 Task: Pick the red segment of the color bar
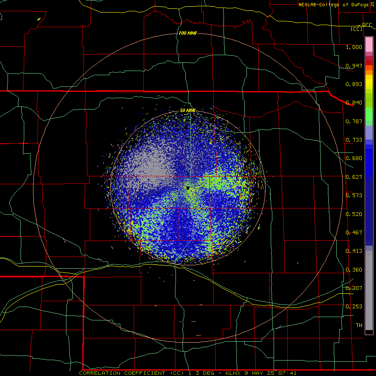click(369, 63)
